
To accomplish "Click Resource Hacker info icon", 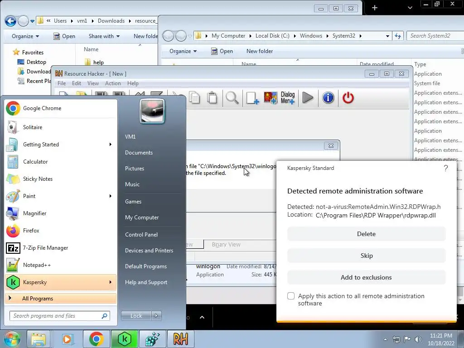I will point(328,98).
